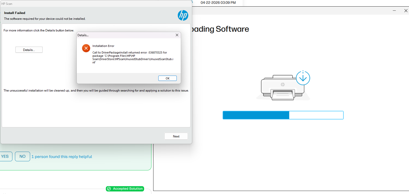Minimize the downloading software window
Image resolution: width=409 pixels, height=194 pixels.
(x=394, y=11)
